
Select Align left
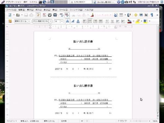[x=85, y=21]
